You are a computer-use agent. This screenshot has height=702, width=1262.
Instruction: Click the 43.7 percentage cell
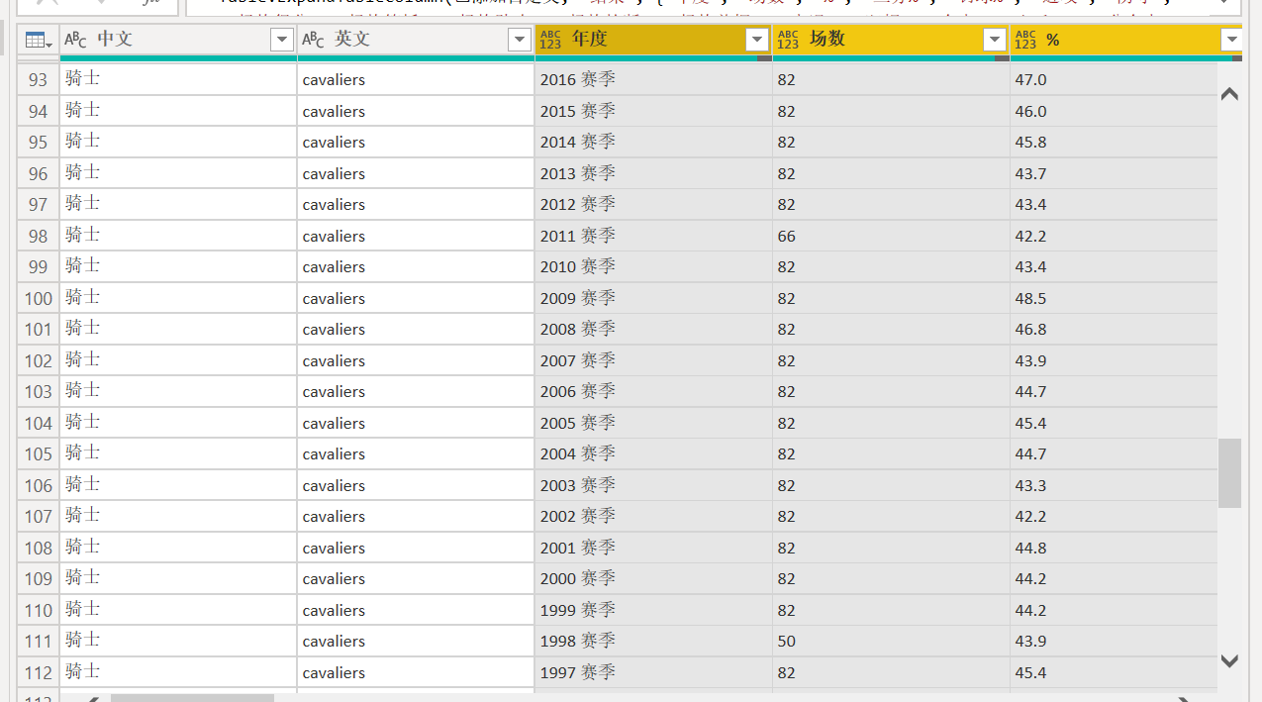(x=1114, y=174)
